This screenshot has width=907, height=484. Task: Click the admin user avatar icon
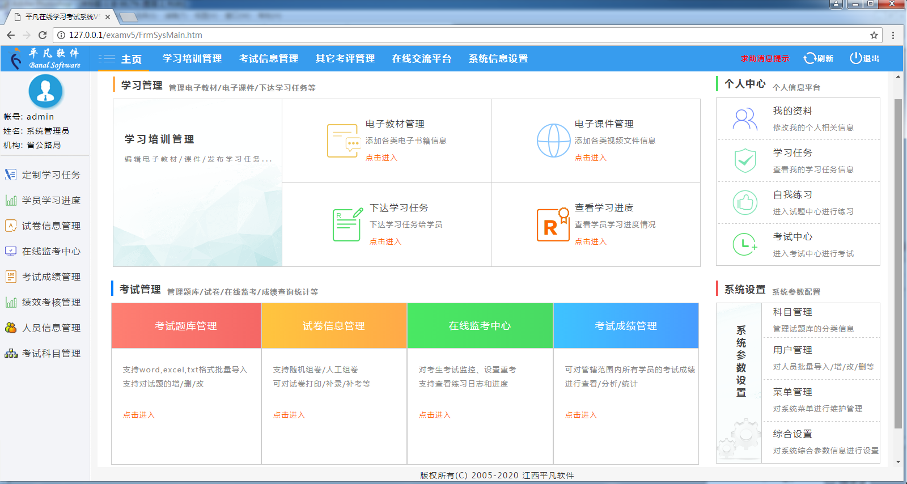click(x=45, y=91)
